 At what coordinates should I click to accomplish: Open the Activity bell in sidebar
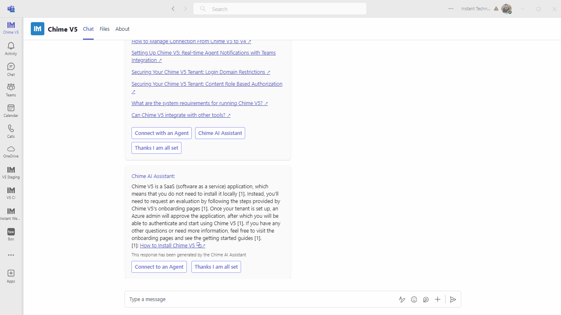11,48
